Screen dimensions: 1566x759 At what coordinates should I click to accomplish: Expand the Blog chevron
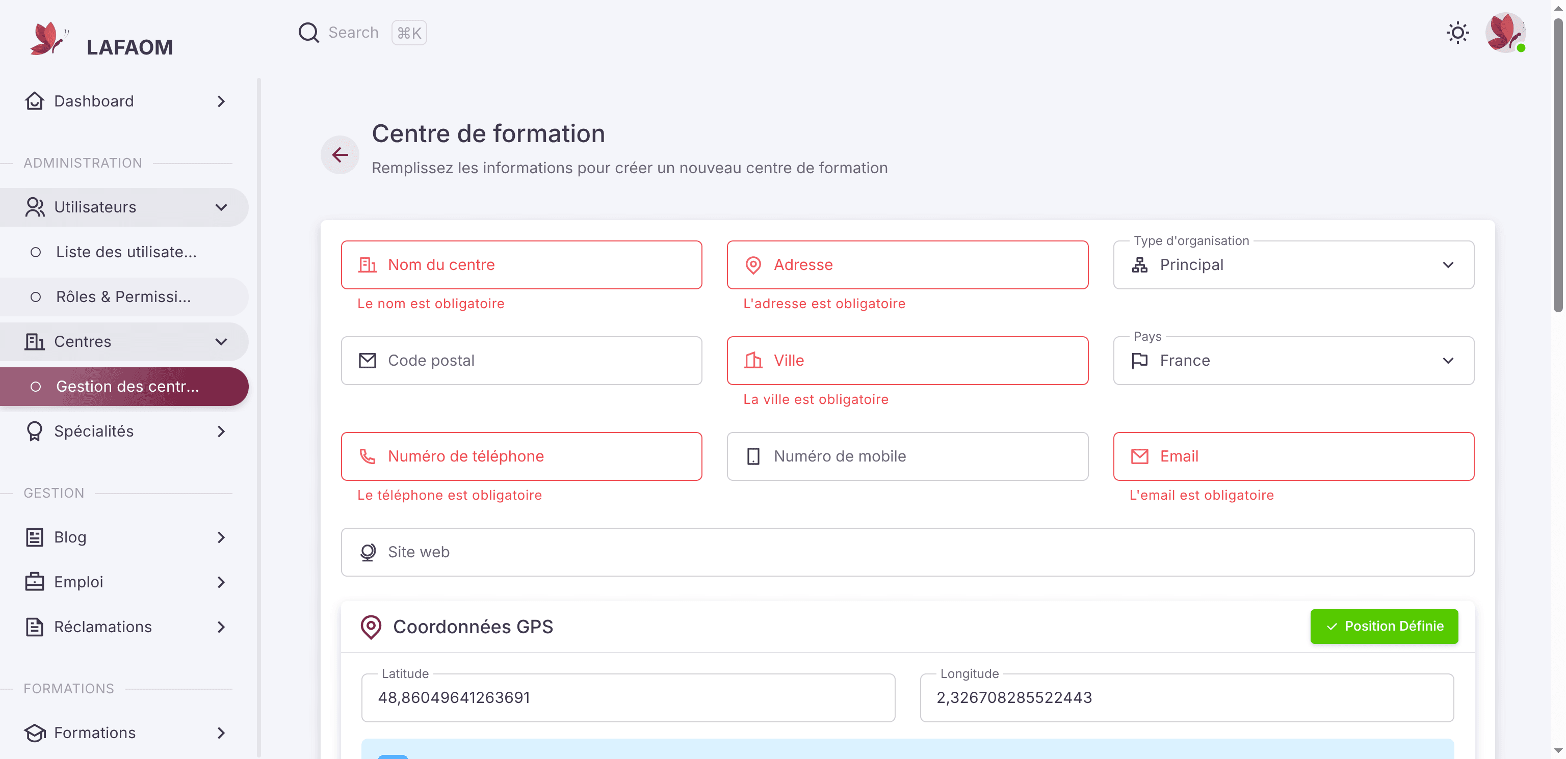tap(221, 537)
